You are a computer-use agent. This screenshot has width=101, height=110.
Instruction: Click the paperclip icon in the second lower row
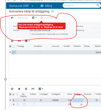pos(14,104)
